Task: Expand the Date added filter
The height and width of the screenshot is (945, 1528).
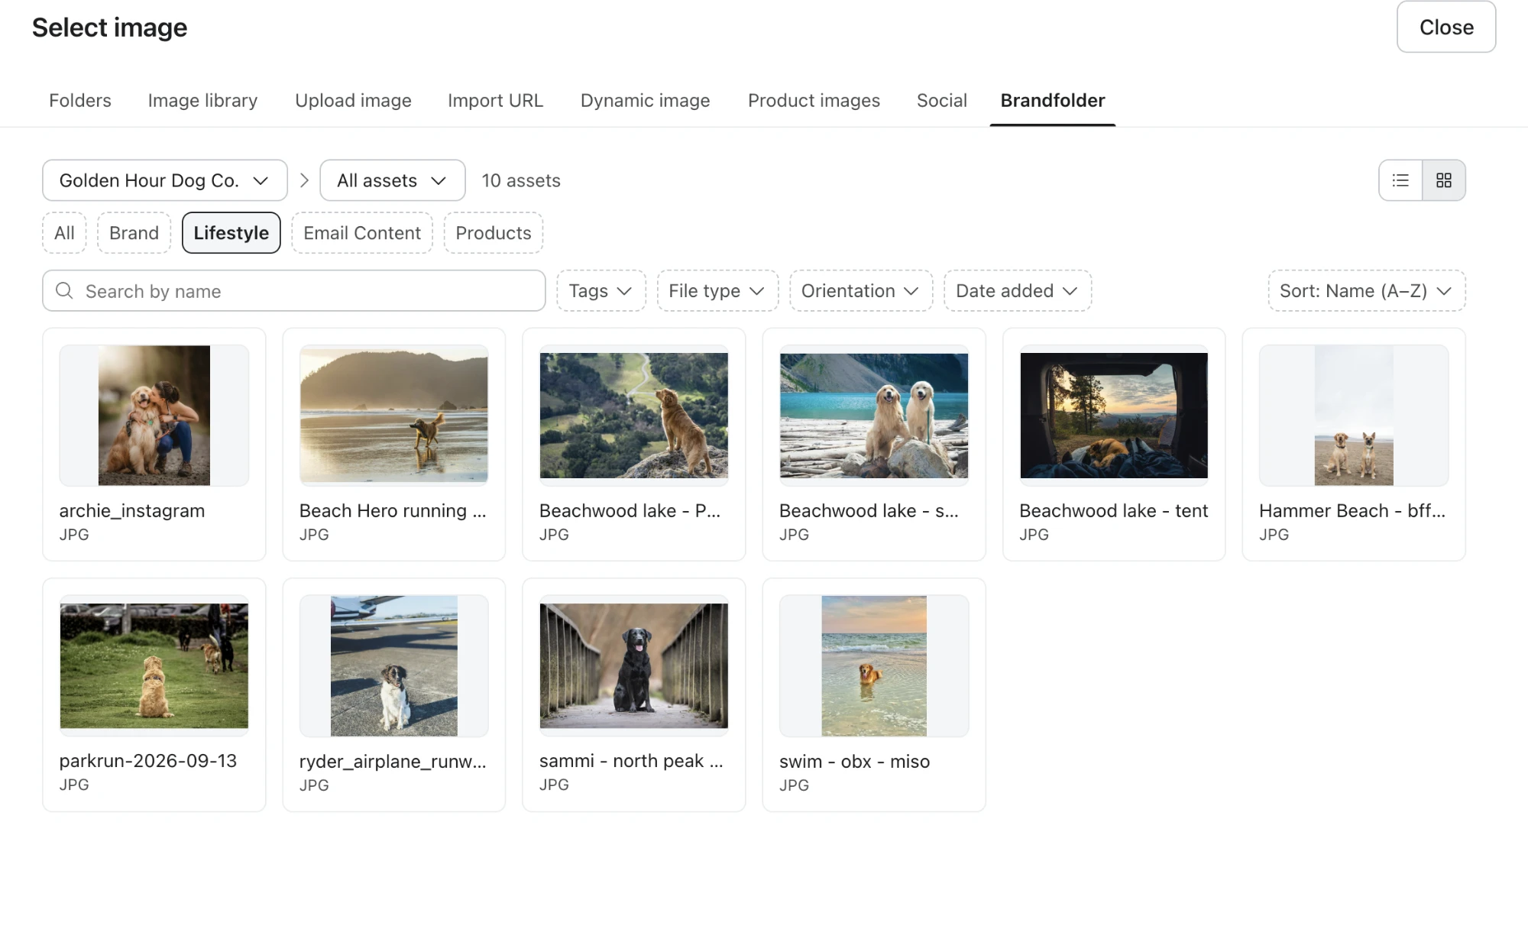Action: 1018,291
